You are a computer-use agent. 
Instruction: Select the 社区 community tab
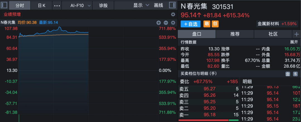pos(273,34)
